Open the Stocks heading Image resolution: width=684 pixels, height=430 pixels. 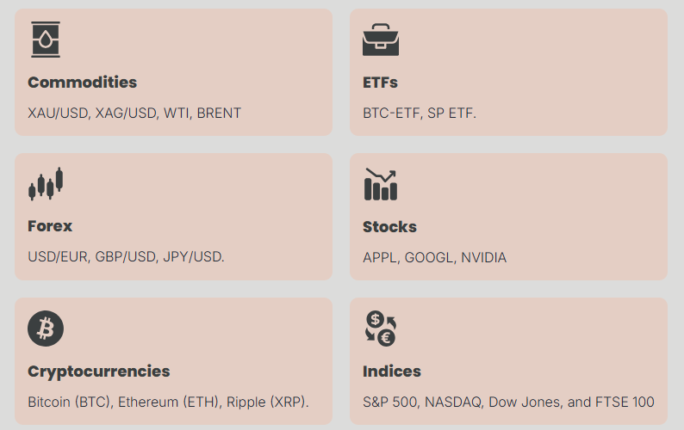coord(389,227)
